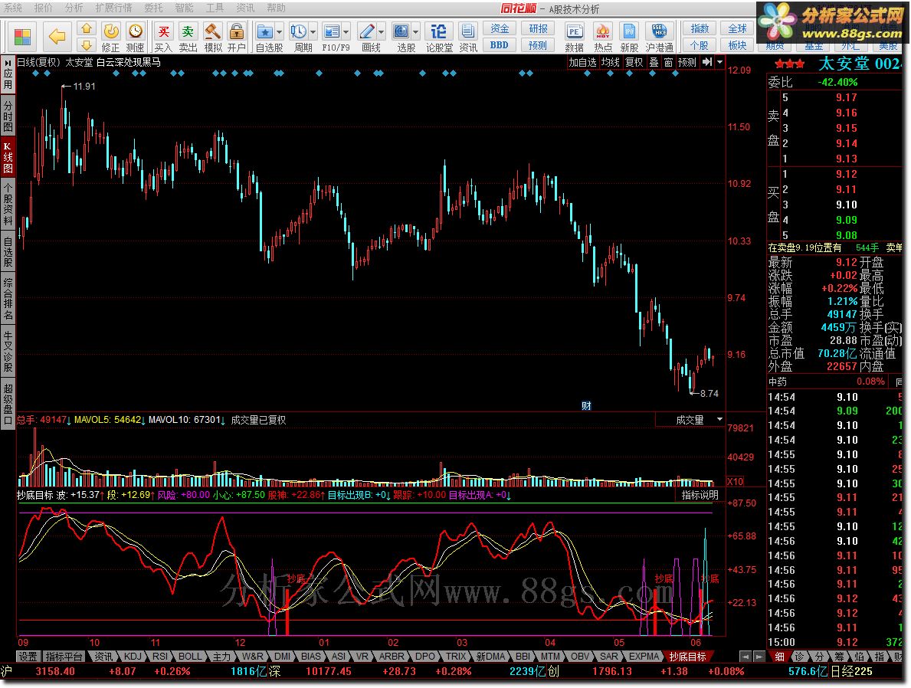The image size is (911, 688).
Task: Open the F10/F9 info icon
Action: click(x=332, y=31)
